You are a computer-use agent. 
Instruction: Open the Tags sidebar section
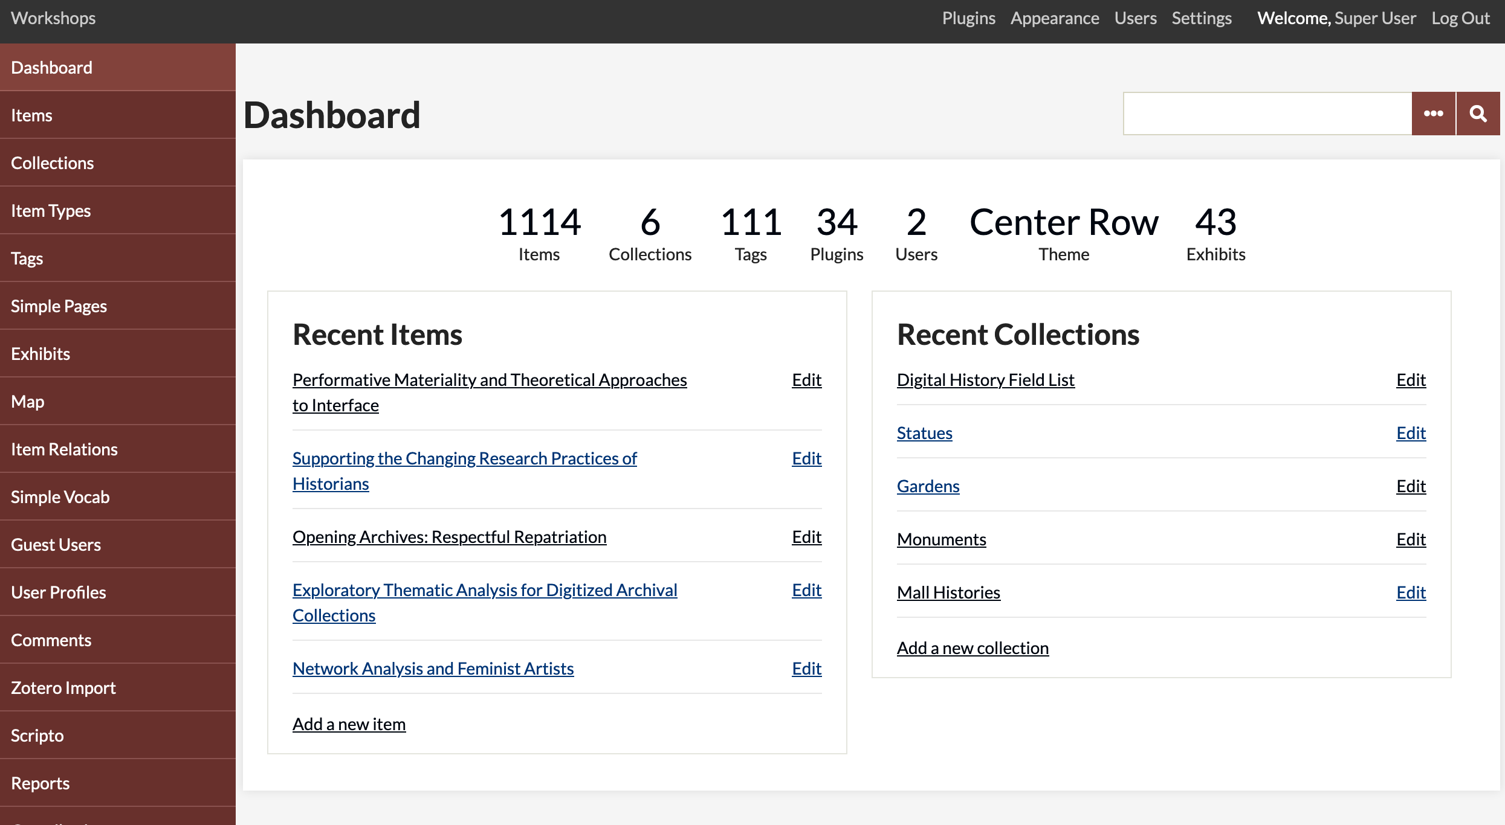(x=118, y=257)
